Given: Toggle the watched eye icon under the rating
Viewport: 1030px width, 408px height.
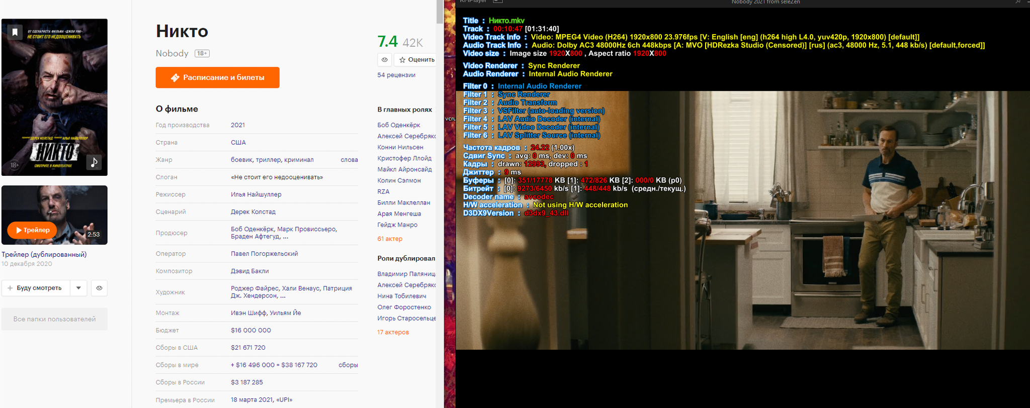Looking at the screenshot, I should coord(384,60).
